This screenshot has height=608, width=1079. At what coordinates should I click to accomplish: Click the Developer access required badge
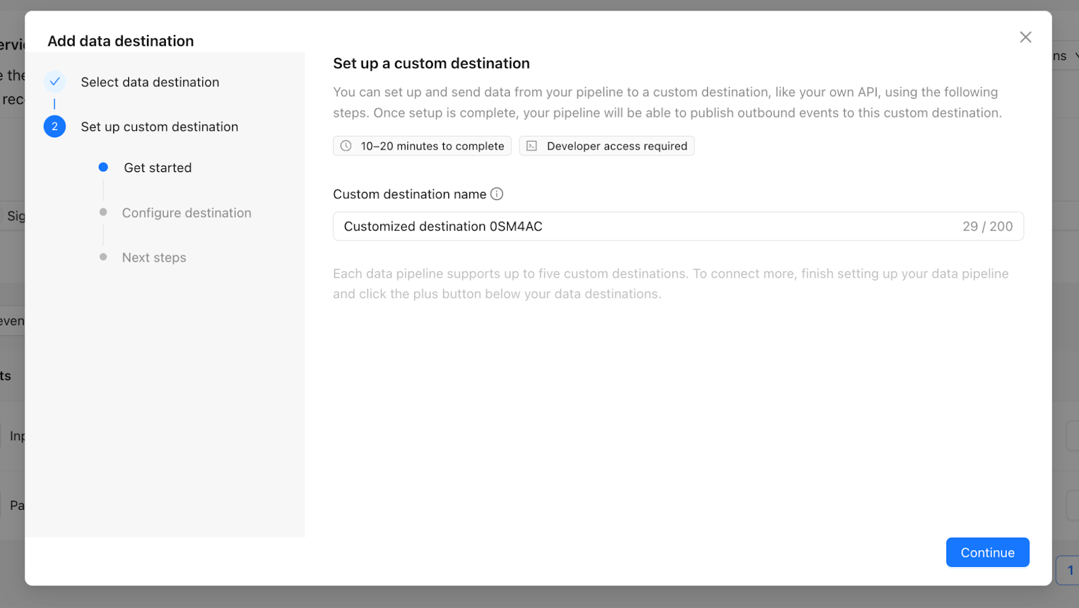coord(607,146)
